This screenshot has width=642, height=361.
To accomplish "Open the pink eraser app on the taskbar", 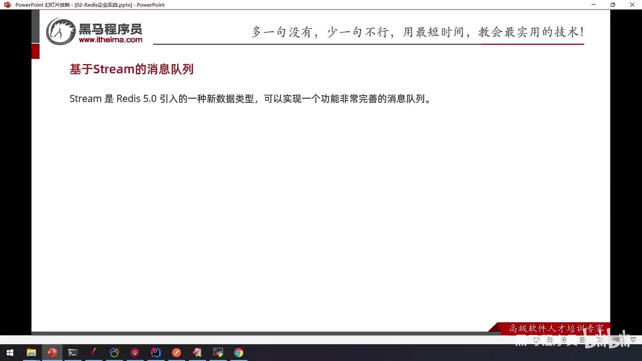I will pos(197,352).
